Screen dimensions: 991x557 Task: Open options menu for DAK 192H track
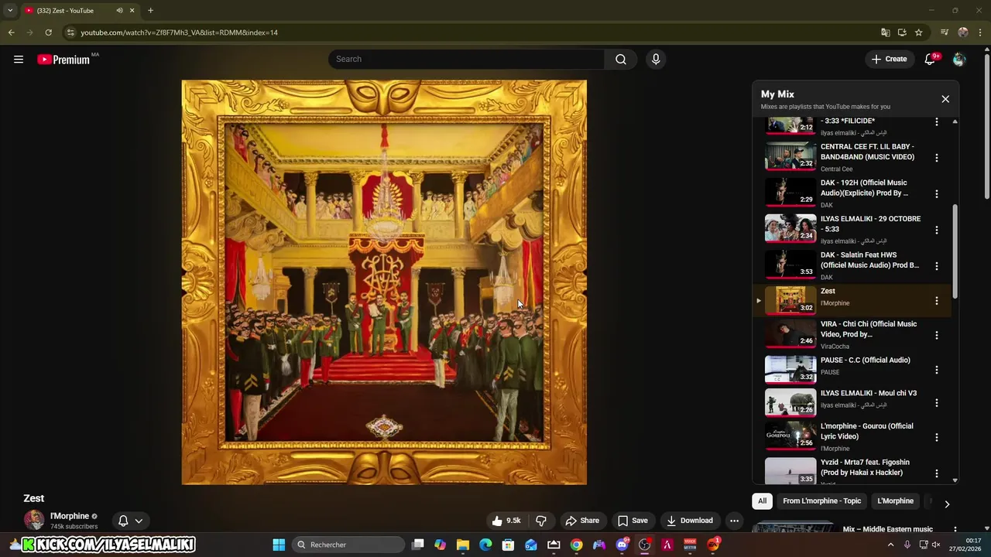tap(936, 194)
